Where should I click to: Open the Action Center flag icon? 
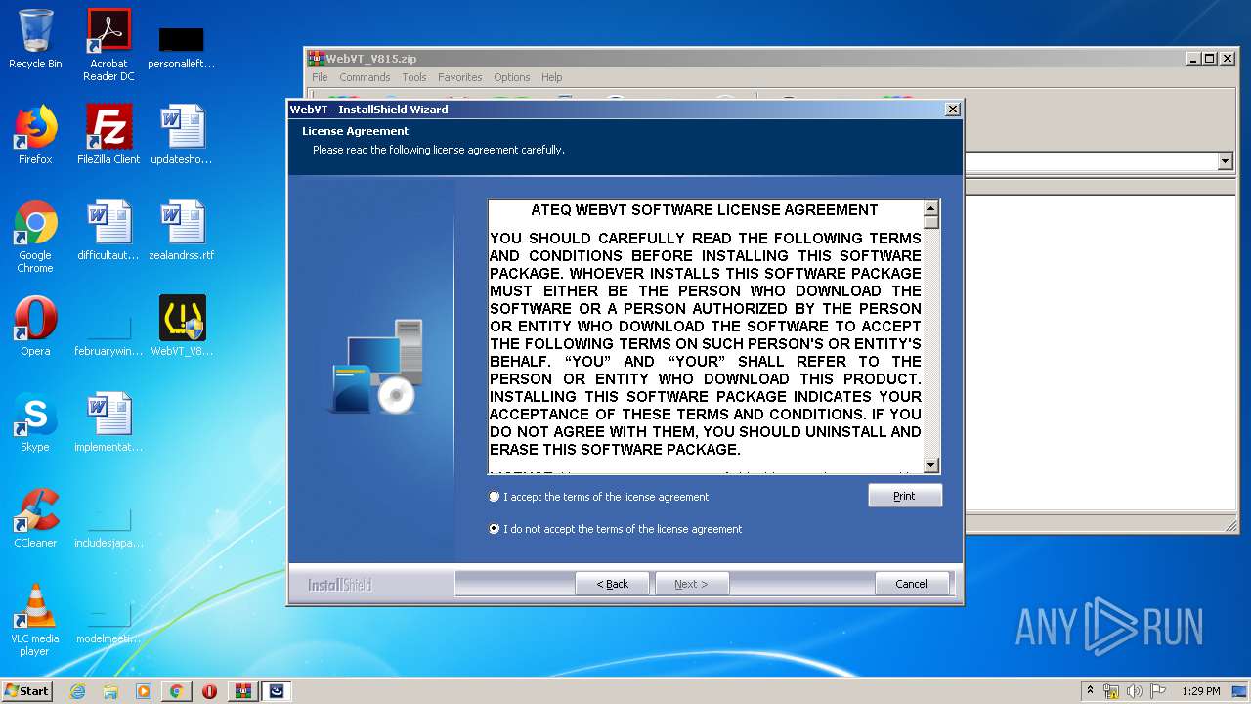click(x=1158, y=691)
